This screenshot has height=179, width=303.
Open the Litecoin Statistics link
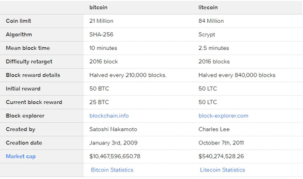223,170
